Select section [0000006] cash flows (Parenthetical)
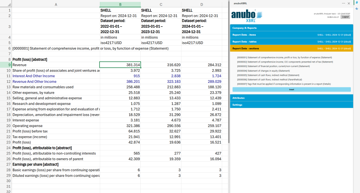Screen dimensions: 360x193 coord(269,80)
